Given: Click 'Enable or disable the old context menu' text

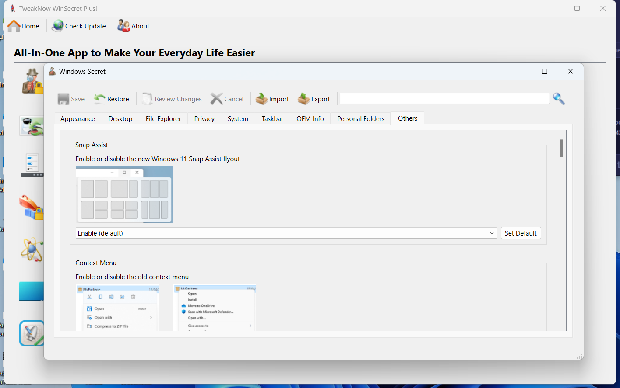Looking at the screenshot, I should [132, 277].
